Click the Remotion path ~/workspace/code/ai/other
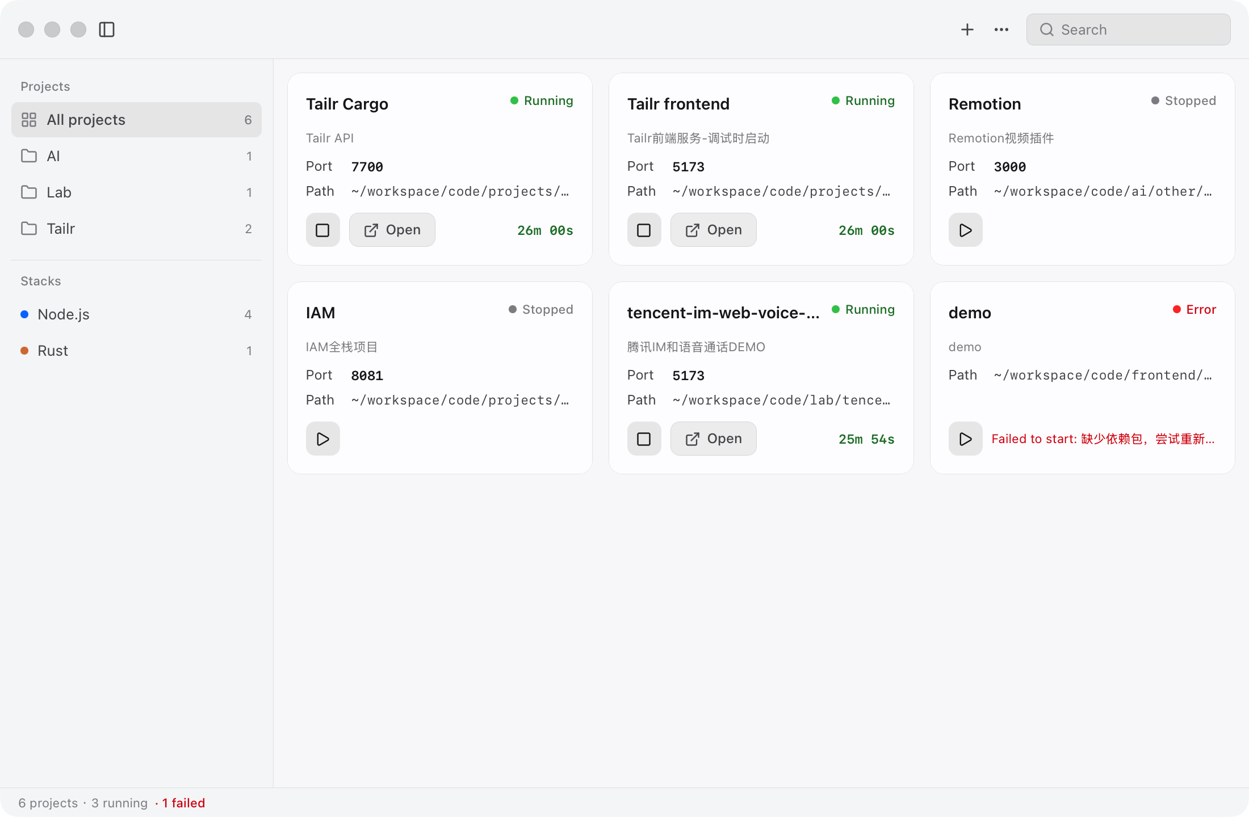Image resolution: width=1249 pixels, height=817 pixels. (1103, 191)
